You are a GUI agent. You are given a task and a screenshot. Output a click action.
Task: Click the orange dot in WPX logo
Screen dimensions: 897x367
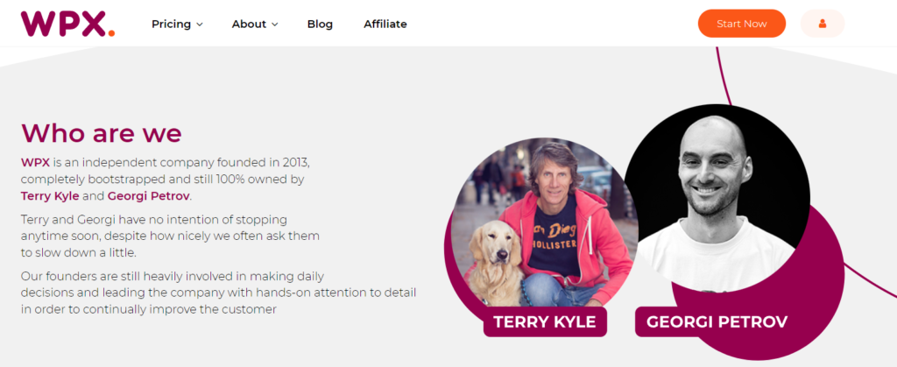point(111,33)
